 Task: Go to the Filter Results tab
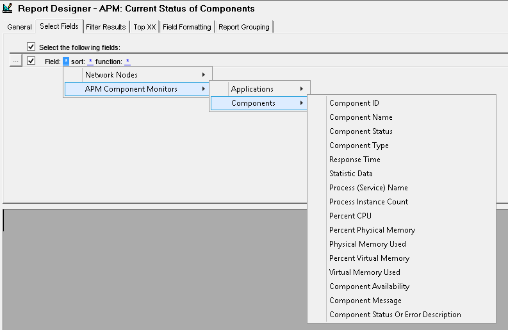tap(106, 27)
